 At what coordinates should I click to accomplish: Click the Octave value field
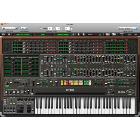click(x=68, y=28)
